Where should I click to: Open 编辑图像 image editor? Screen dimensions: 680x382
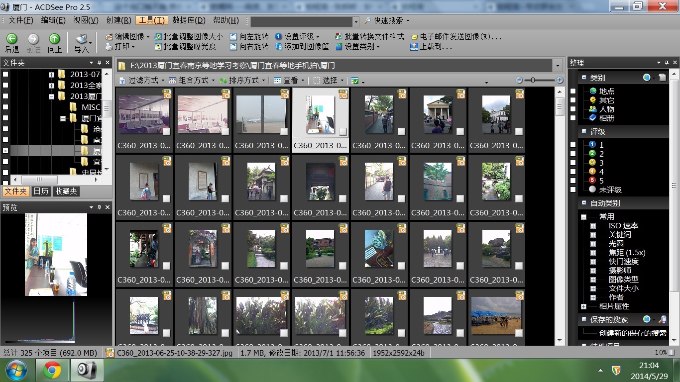127,36
